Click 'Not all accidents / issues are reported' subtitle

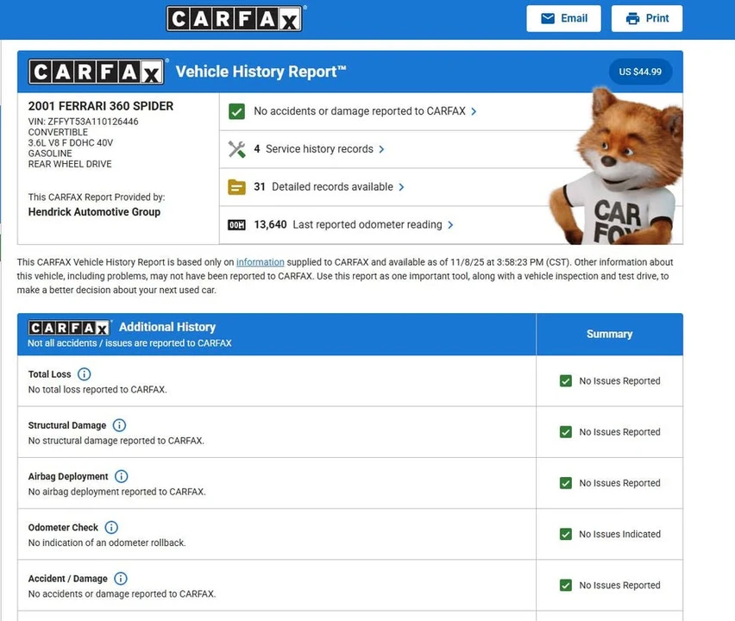129,343
